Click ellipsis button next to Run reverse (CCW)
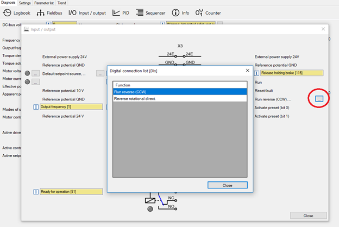Image resolution: width=339 pixels, height=227 pixels. pos(319,99)
